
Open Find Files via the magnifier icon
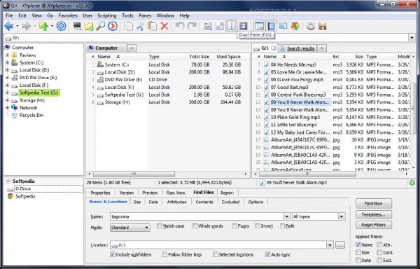pos(100,26)
